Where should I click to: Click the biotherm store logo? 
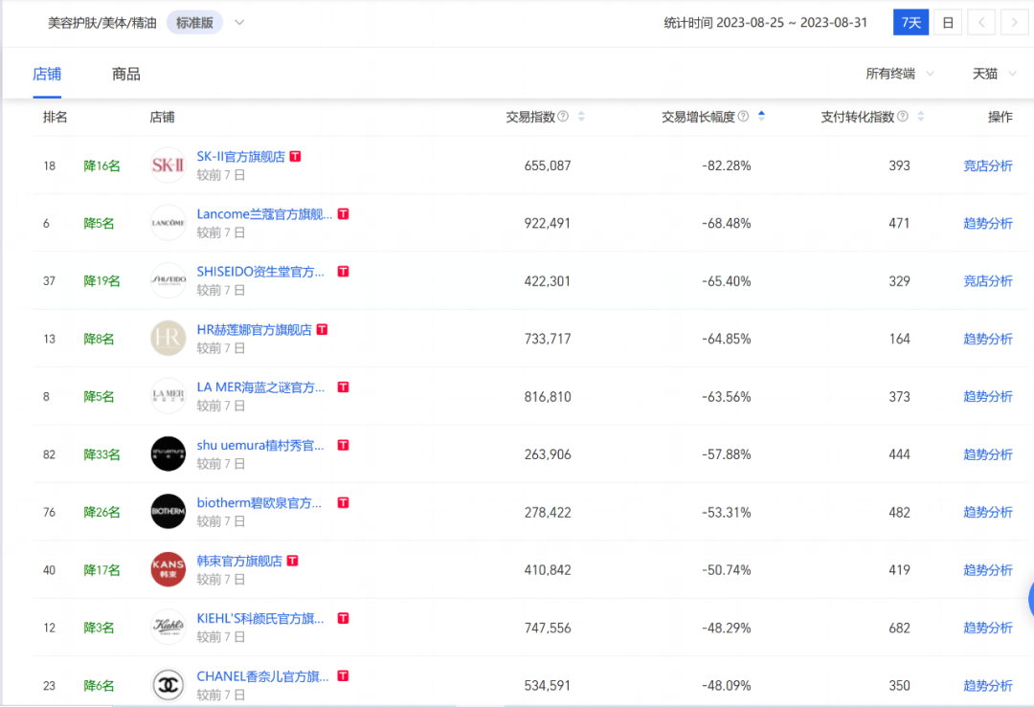point(169,512)
